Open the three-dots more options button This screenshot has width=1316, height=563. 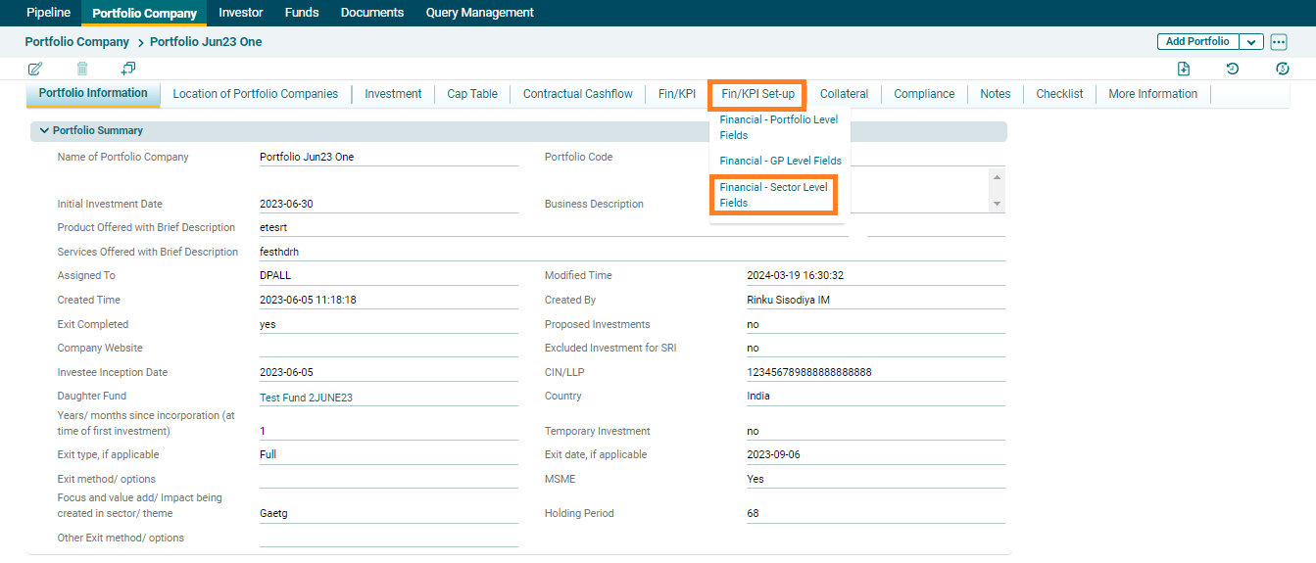1278,42
